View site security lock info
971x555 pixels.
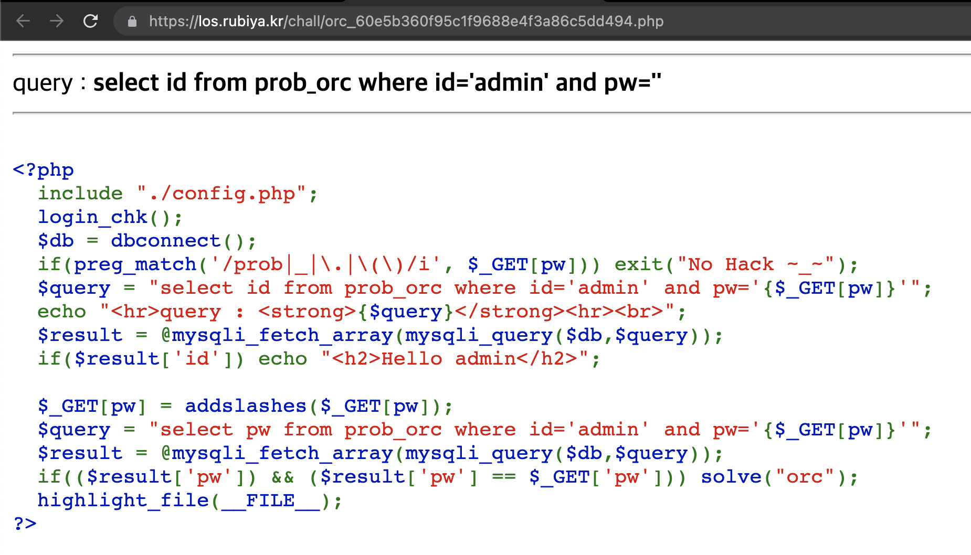point(132,22)
